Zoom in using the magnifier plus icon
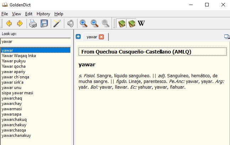 coord(84,24)
